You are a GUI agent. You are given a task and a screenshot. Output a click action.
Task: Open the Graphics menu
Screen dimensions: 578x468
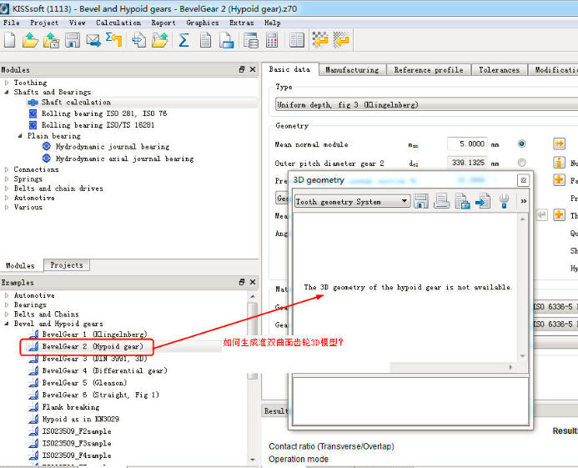coord(203,23)
